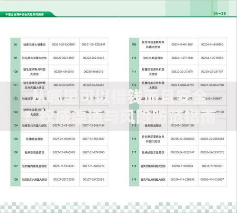The height and width of the screenshot is (213, 237).
Task: Click the consulate name cell in row 110
Action: click(x=153, y=58)
